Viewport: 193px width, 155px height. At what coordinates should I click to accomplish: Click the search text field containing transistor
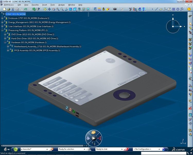coord(33,149)
